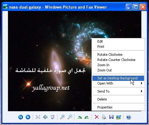Start the Slide Show
The height and width of the screenshot is (125, 149).
(53, 117)
